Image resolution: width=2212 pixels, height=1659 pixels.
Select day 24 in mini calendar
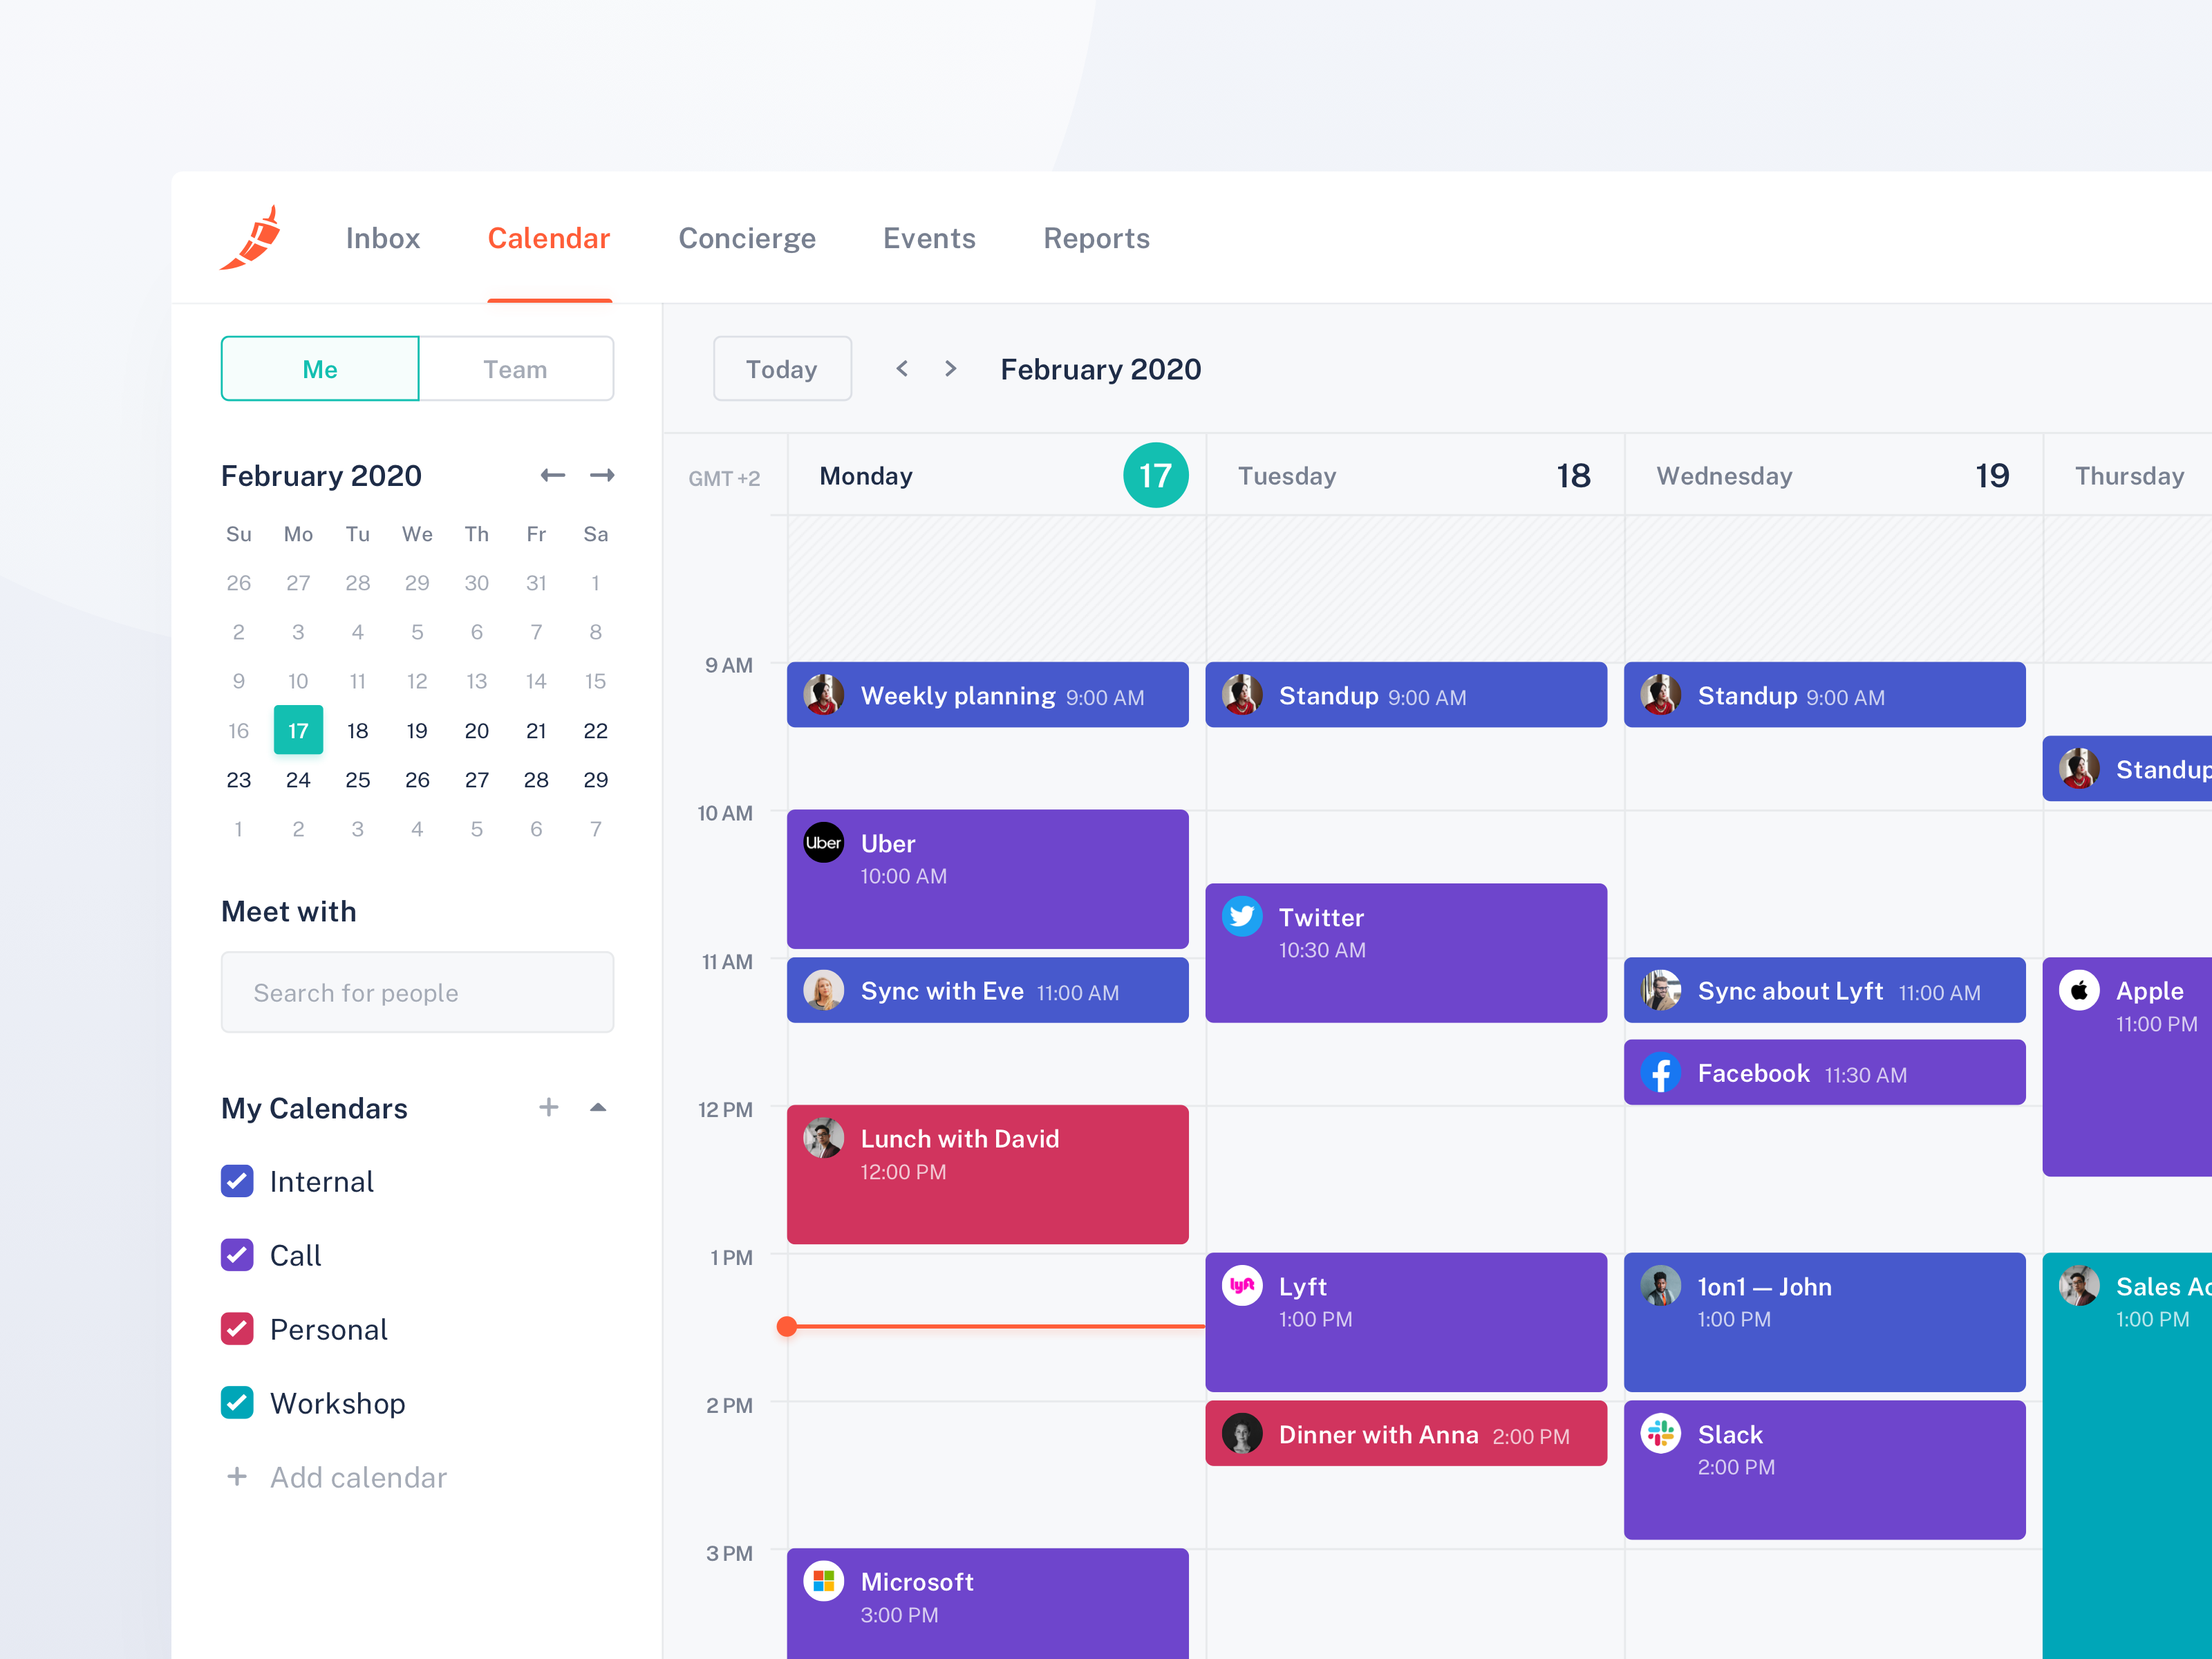click(298, 779)
